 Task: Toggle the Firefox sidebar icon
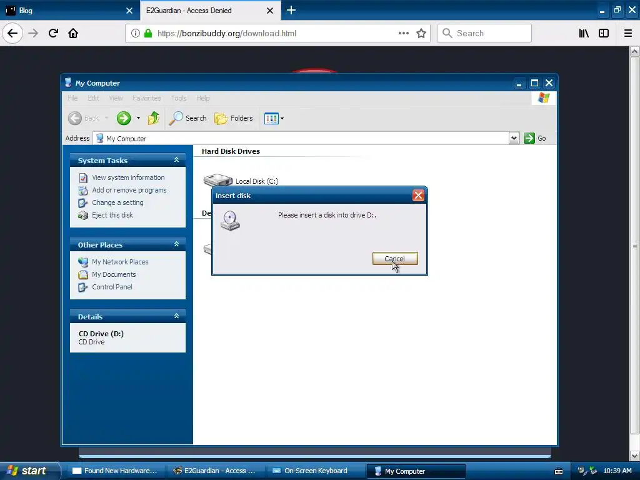[x=604, y=33]
